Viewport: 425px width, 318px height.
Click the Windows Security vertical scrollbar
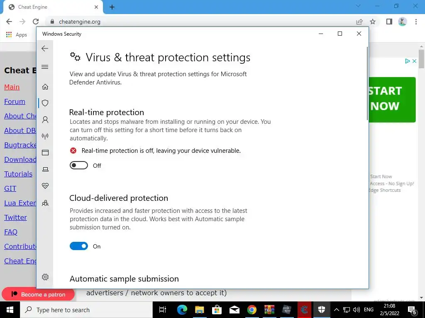coord(367,84)
